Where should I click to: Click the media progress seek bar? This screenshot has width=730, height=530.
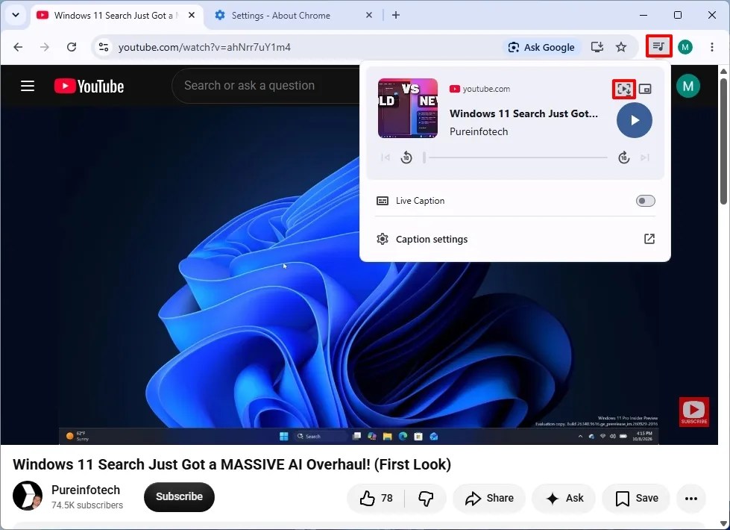point(516,158)
